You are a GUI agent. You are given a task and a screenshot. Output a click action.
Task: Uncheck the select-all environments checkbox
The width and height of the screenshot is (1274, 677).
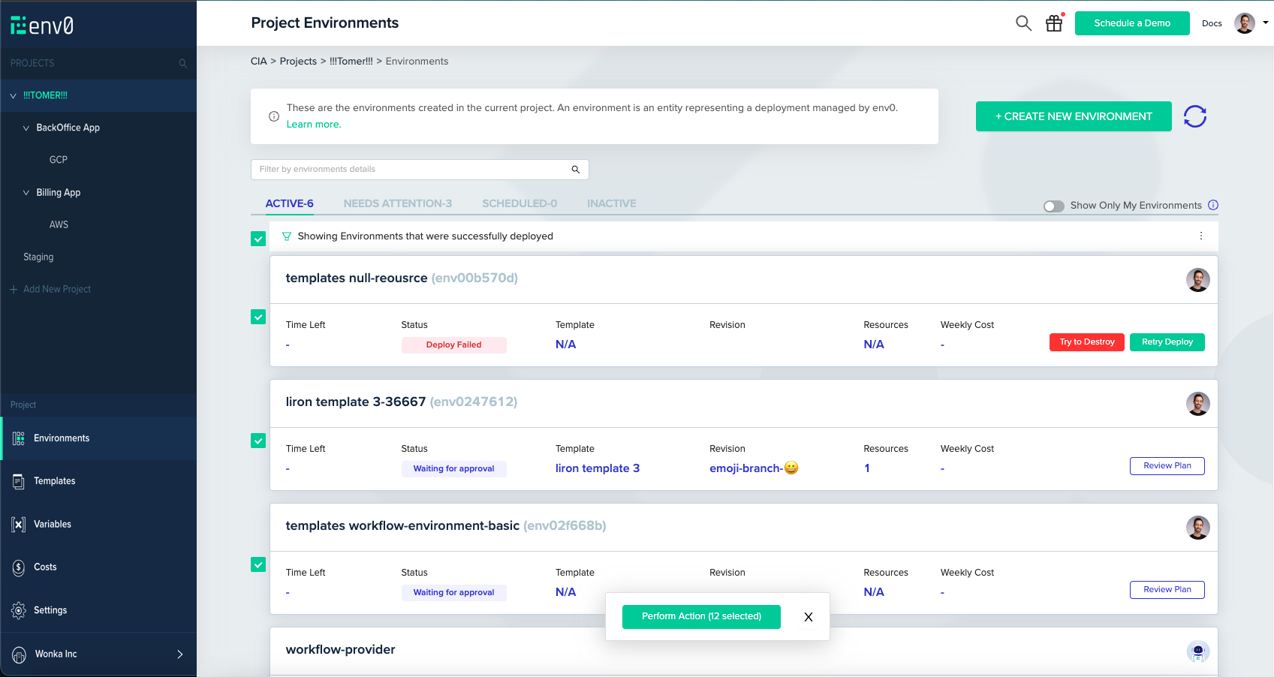(x=258, y=239)
